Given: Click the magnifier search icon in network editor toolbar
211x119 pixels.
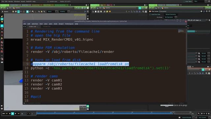Looking at the screenshot, I should click(x=143, y=12).
